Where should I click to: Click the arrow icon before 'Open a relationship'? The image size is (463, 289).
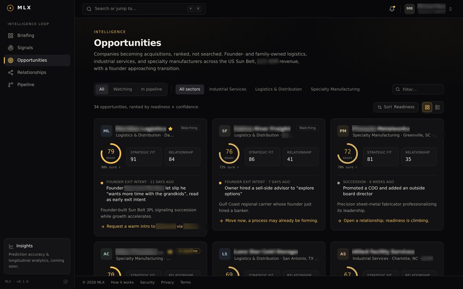tap(339, 221)
